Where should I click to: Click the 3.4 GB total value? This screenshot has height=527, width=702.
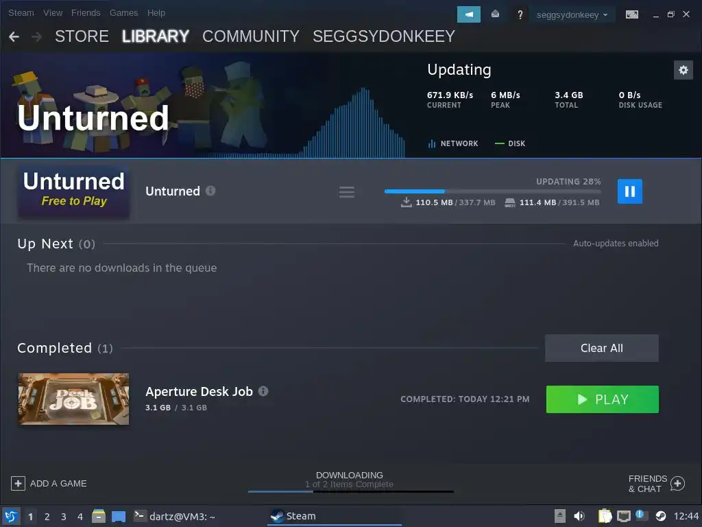tap(569, 95)
